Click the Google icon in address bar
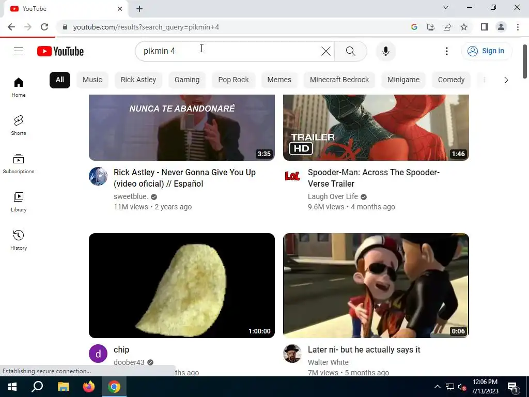The image size is (529, 397). (x=414, y=27)
